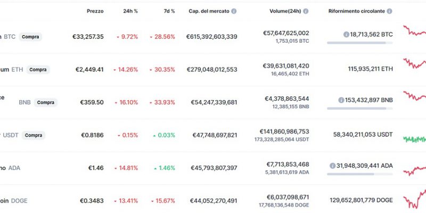The image size is (426, 213).
Task: Sort table by 24h % column
Action: [130, 11]
